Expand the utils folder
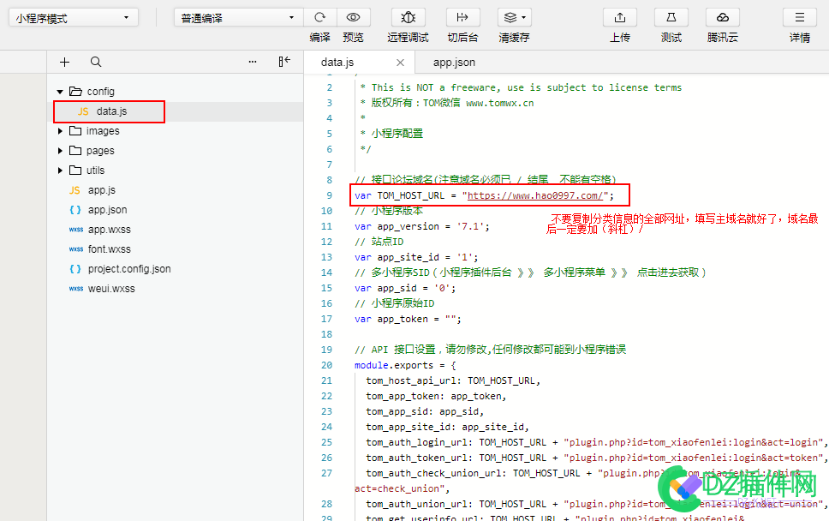This screenshot has height=521, width=829. pos(60,171)
